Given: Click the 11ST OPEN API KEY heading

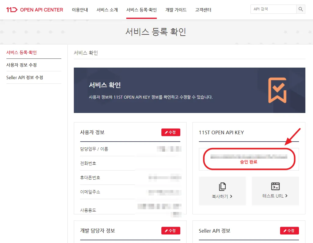Looking at the screenshot, I should [x=221, y=132].
